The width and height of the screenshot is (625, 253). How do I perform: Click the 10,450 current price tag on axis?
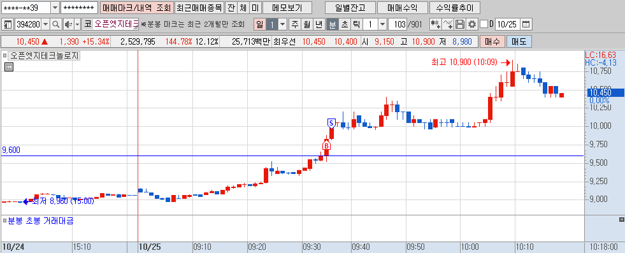(x=605, y=92)
